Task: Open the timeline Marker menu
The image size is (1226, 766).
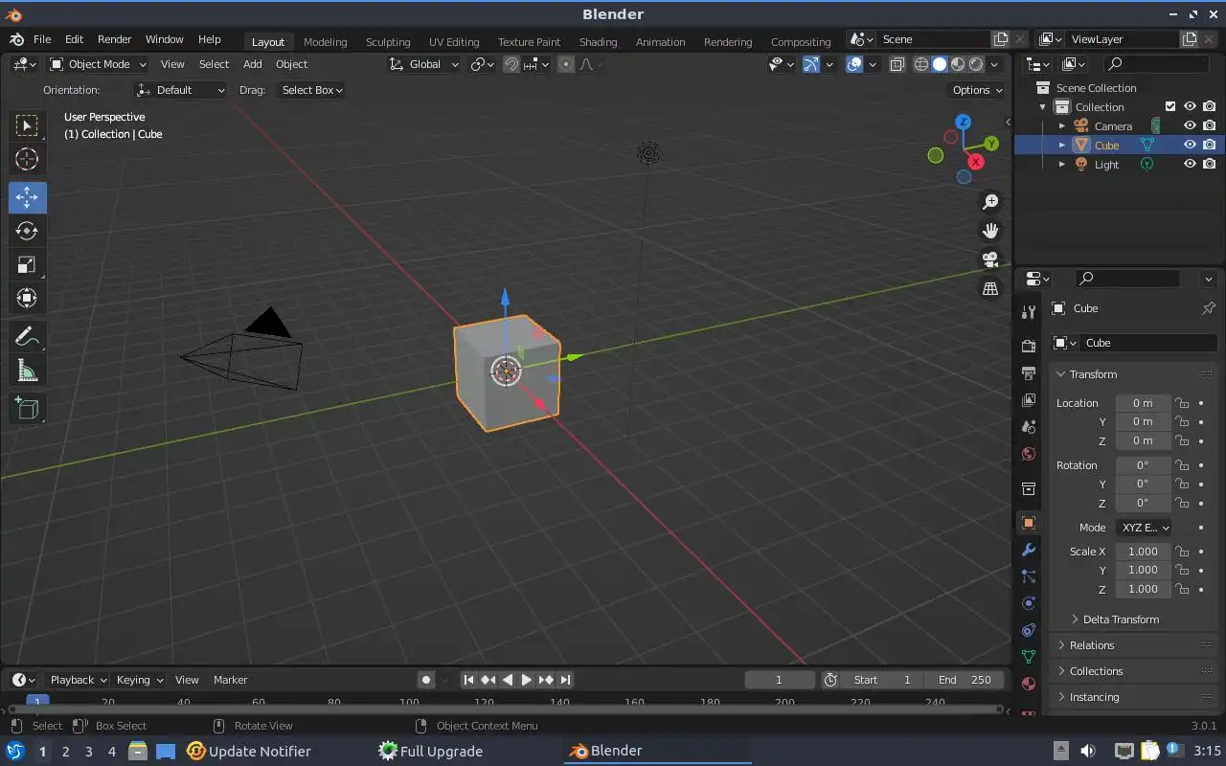Action: pos(230,680)
